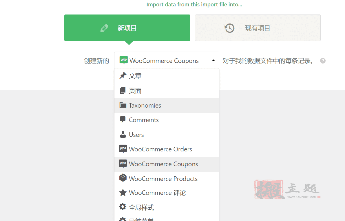Select the 新项目 new items button
Viewport: 345px width, 221px height.
(x=127, y=28)
